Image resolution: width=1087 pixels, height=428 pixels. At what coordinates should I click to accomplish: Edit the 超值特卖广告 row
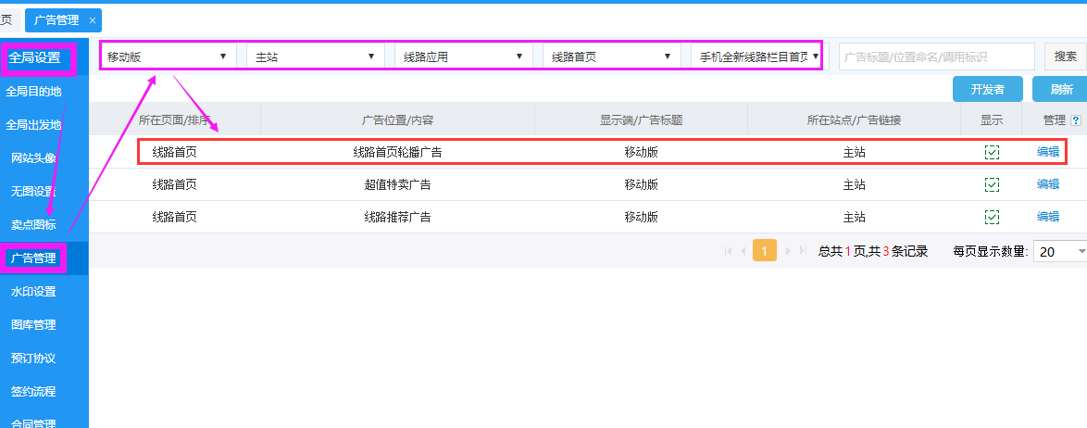(1048, 184)
